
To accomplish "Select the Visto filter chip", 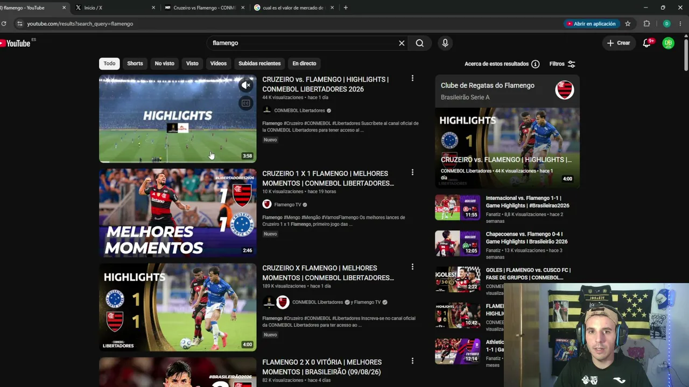I will 192,63.
